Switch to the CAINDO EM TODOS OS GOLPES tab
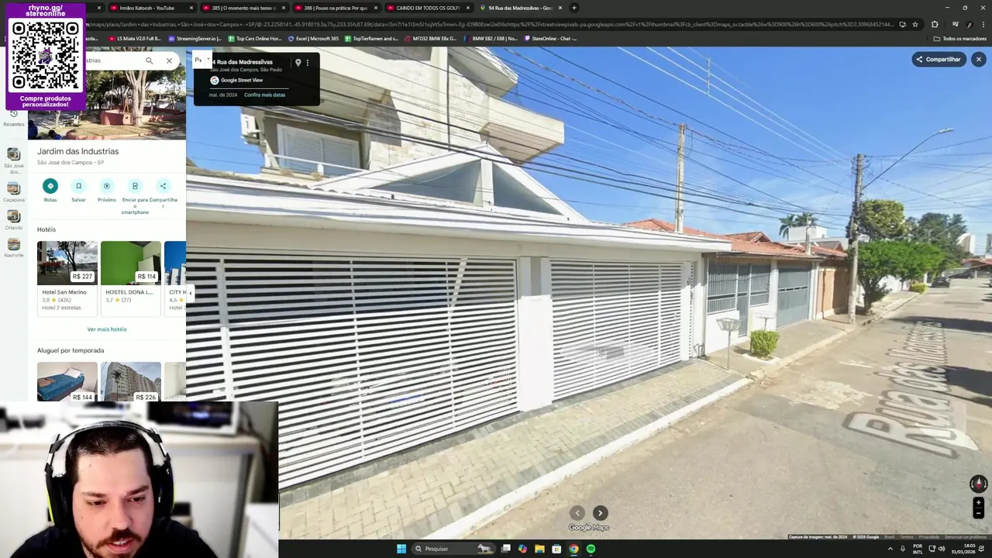This screenshot has width=992, height=558. (x=427, y=8)
